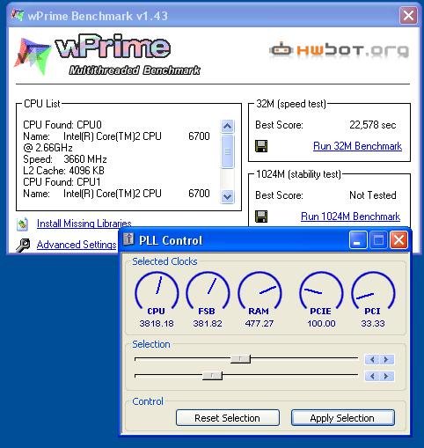This screenshot has height=448, width=424.
Task: Click the FSB value 381.82
Action: [208, 323]
